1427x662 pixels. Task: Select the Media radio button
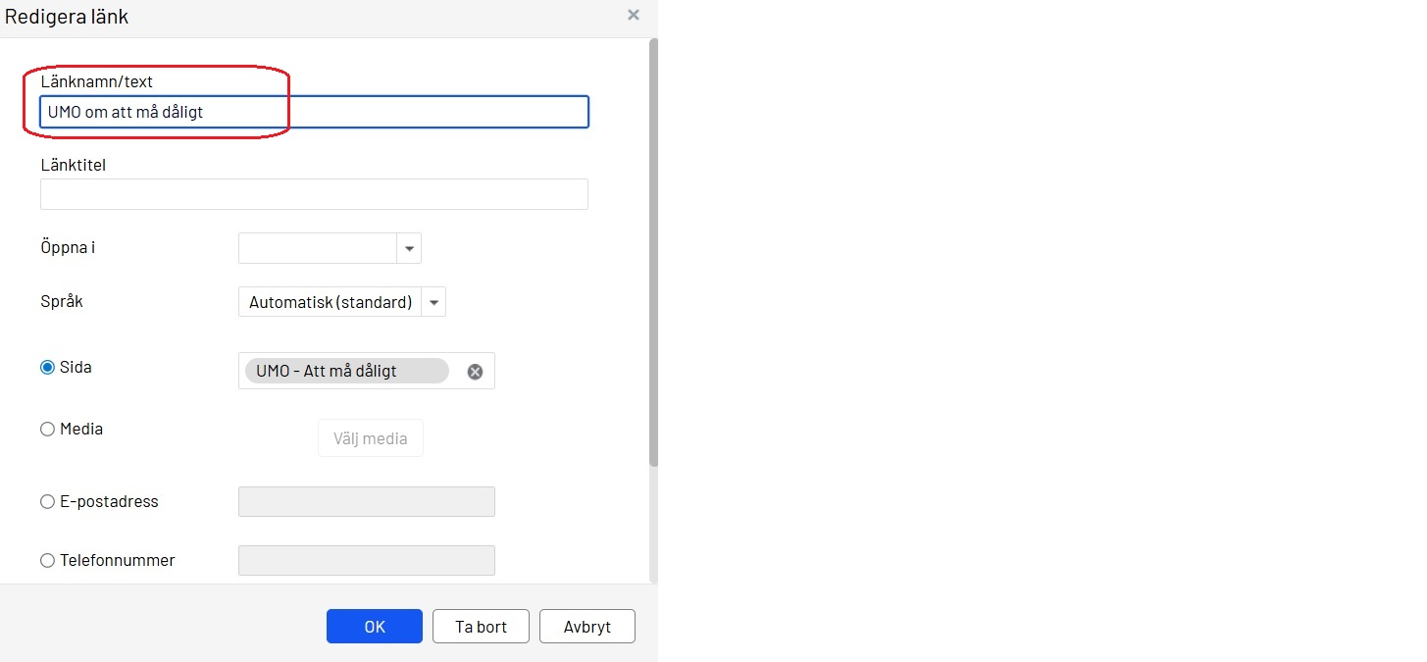click(x=47, y=429)
